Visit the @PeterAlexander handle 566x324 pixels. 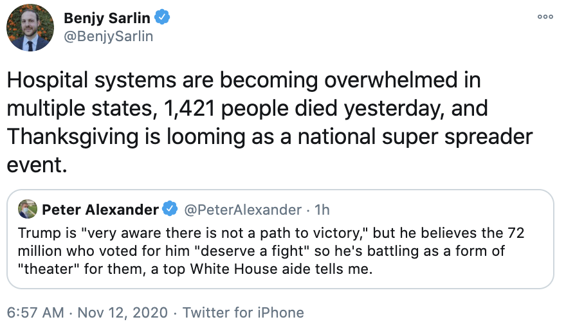tap(242, 210)
